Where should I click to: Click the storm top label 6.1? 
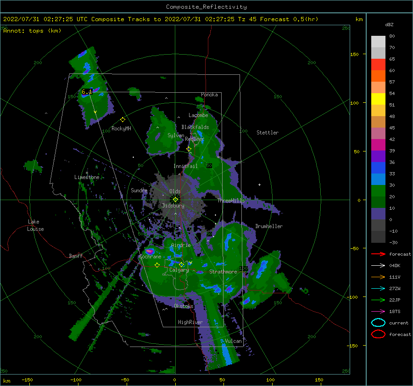coord(87,92)
